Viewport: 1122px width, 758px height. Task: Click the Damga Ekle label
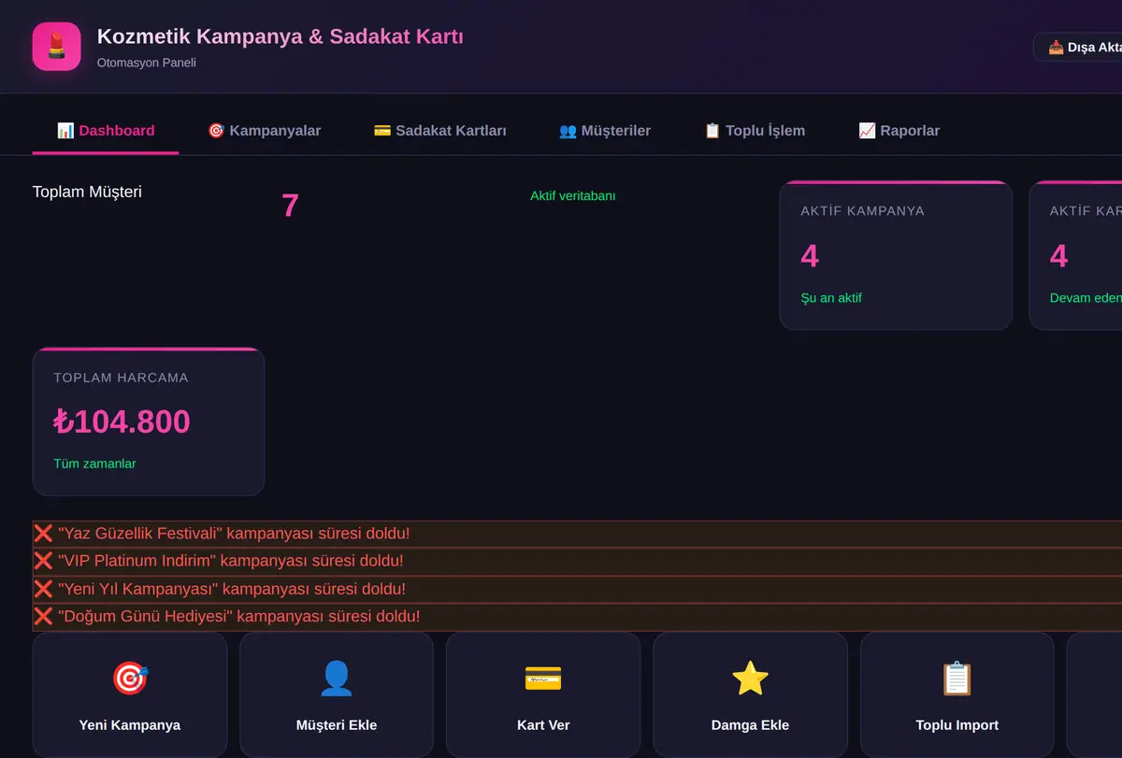point(750,725)
